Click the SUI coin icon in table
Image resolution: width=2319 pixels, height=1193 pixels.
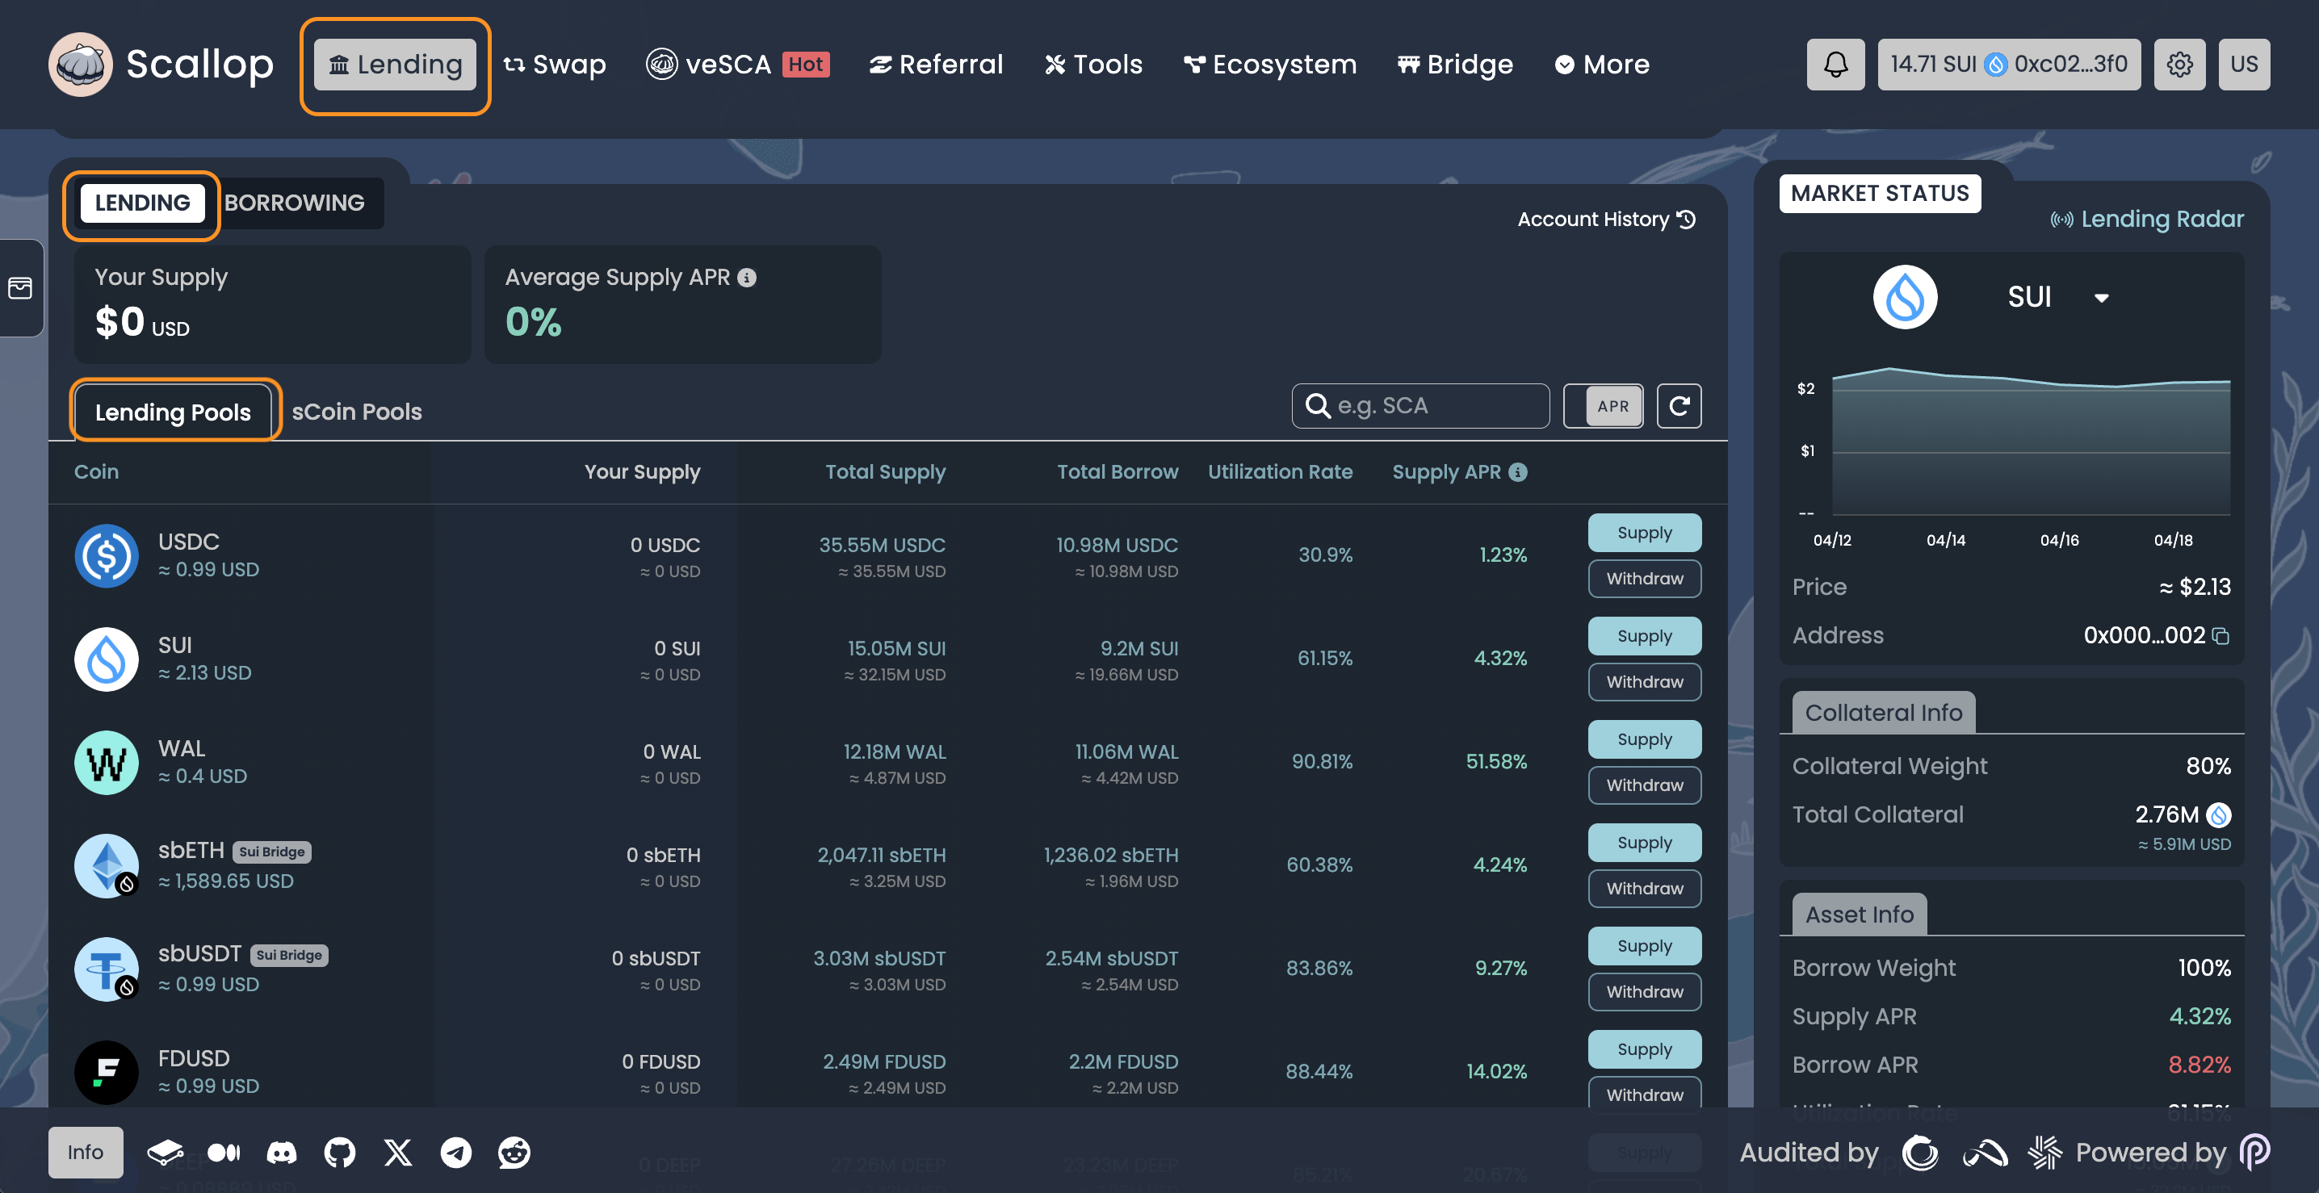coord(107,659)
